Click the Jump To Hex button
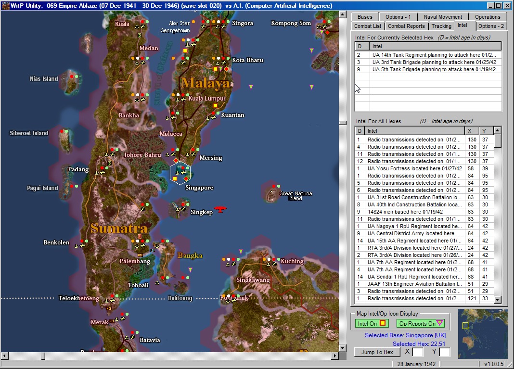Screen dimensions: 514x369 (377, 352)
